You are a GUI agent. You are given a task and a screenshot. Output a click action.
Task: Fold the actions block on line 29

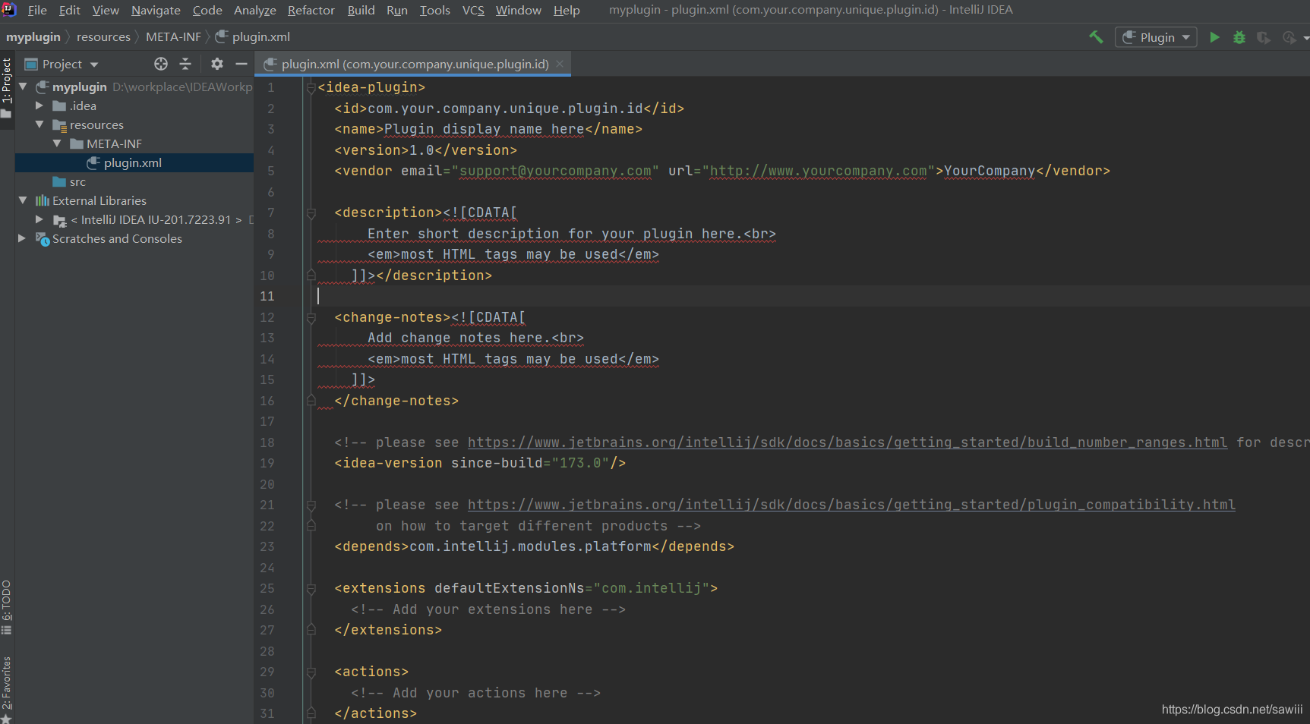[x=311, y=672]
